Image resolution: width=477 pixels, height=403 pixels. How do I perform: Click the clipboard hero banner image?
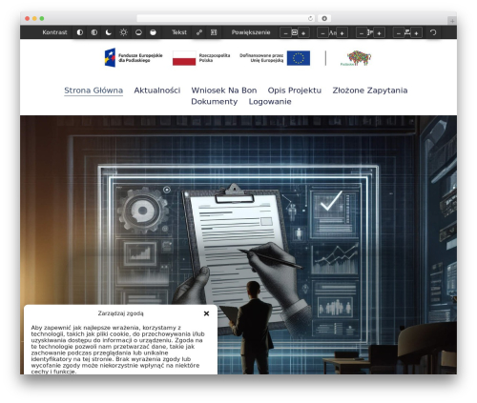pyautogui.click(x=238, y=245)
